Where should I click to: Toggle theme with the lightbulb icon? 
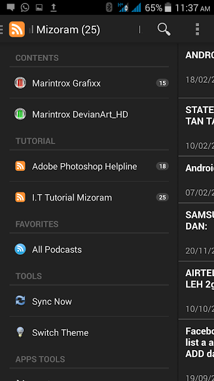[20, 332]
